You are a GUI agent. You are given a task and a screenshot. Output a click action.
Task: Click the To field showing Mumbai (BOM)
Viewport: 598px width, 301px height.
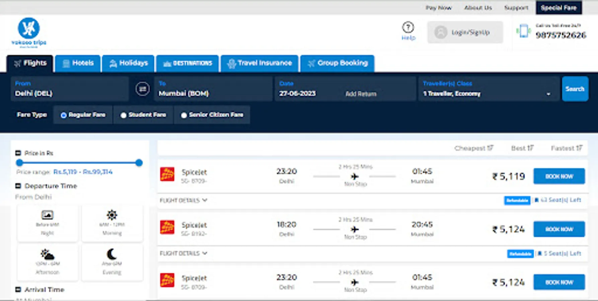(x=213, y=89)
